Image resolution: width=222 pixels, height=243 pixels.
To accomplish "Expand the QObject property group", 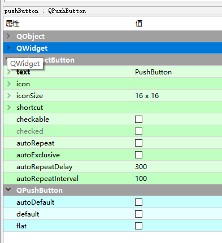I will [x=8, y=36].
